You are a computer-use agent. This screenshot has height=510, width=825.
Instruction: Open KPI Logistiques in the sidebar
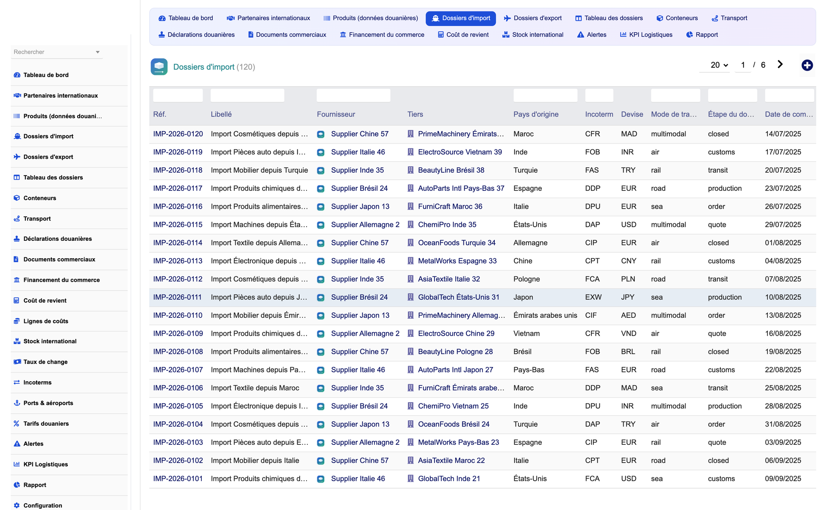point(46,464)
